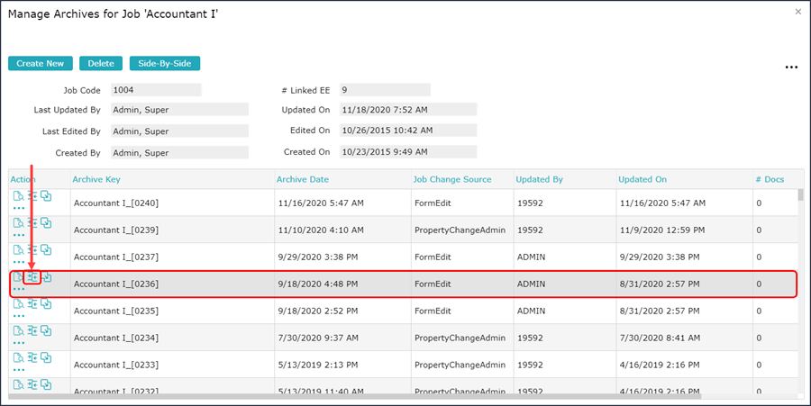Click the view document icon for Accountant I_[0240]
Screen dimensions: 811x406
click(x=18, y=195)
